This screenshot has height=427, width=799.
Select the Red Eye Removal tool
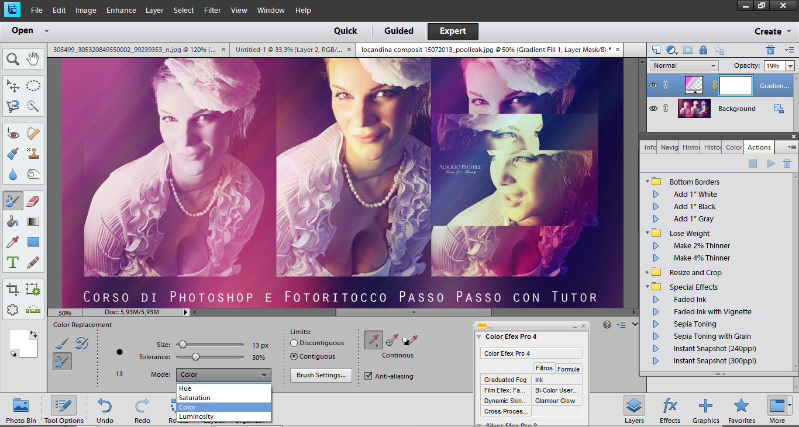click(x=13, y=134)
